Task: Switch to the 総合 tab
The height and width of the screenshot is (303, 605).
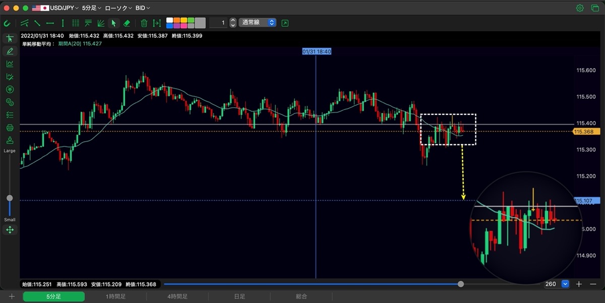Action: 301,296
